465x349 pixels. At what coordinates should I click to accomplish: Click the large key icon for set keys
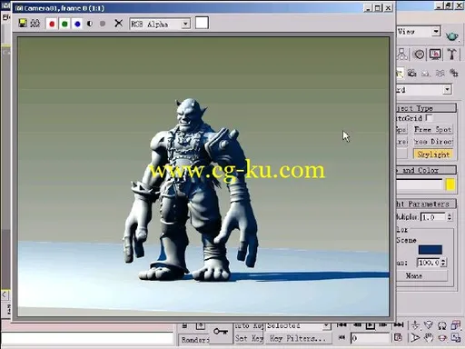pyautogui.click(x=221, y=332)
